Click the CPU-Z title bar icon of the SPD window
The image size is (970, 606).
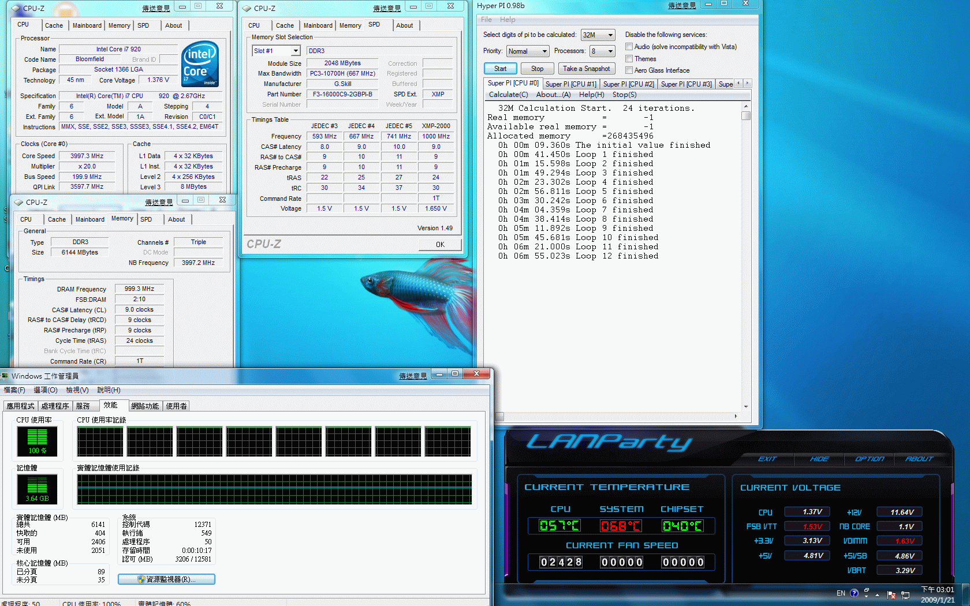click(247, 8)
